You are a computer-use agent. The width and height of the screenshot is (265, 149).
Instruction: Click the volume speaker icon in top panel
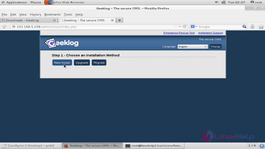217,2
